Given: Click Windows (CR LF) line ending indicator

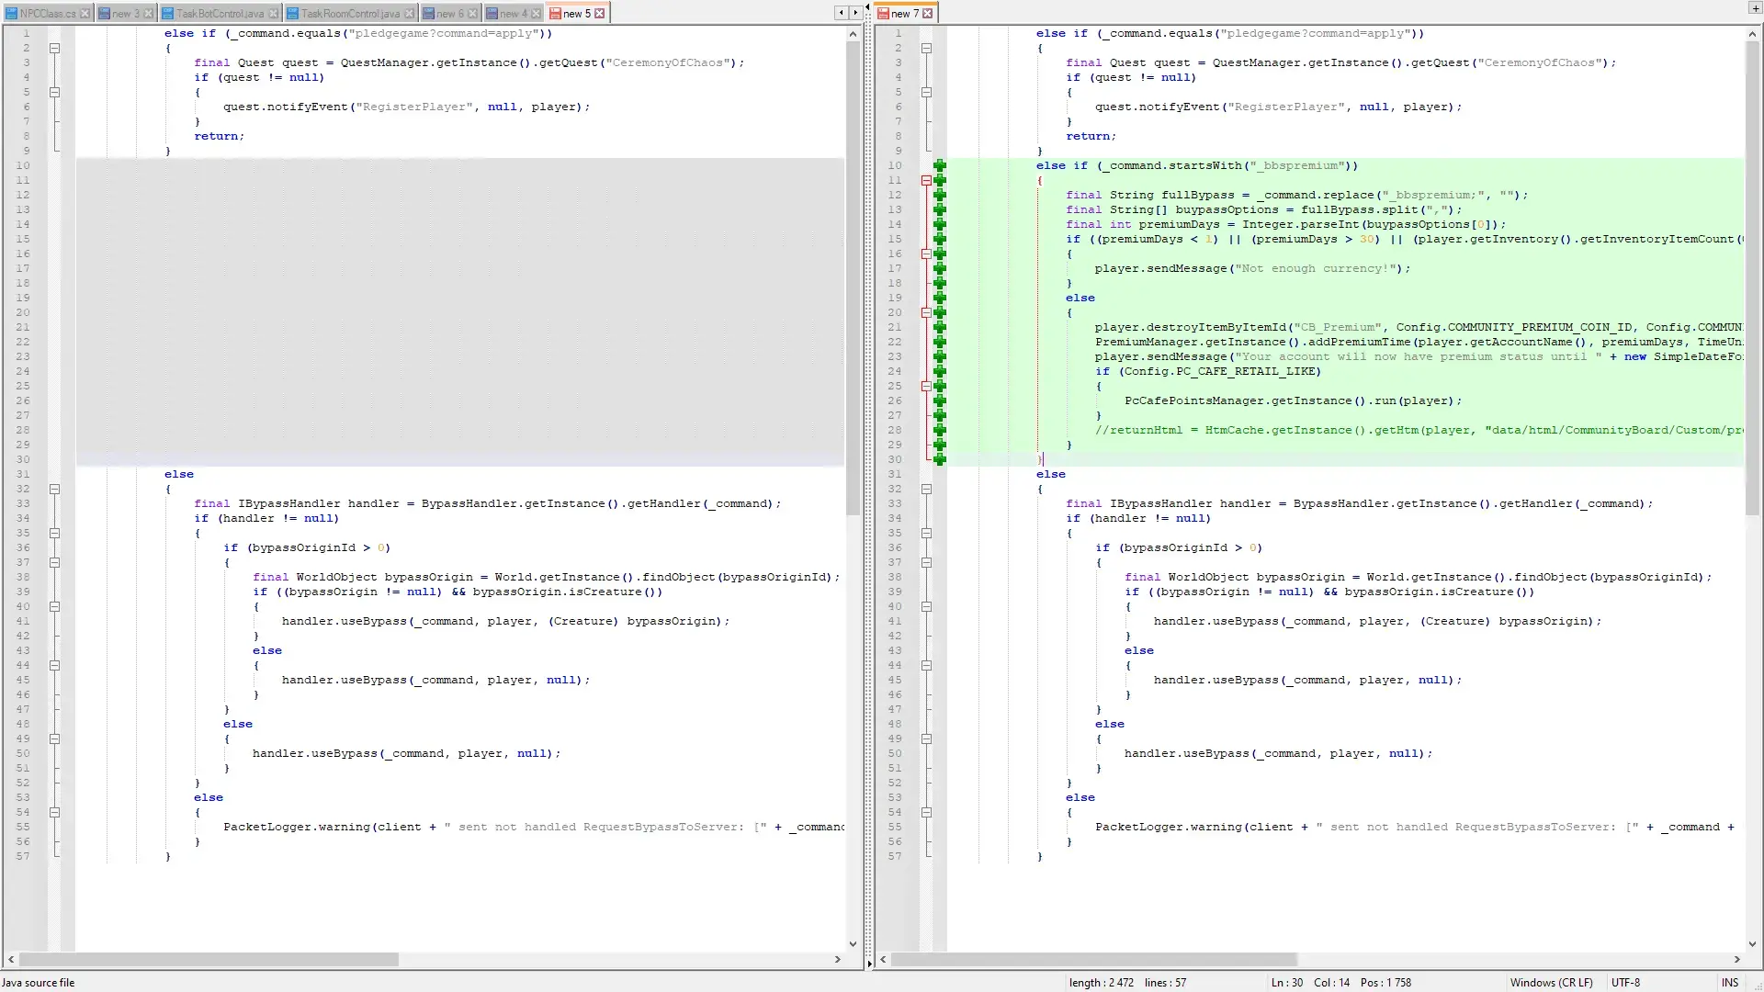Looking at the screenshot, I should click(x=1552, y=983).
